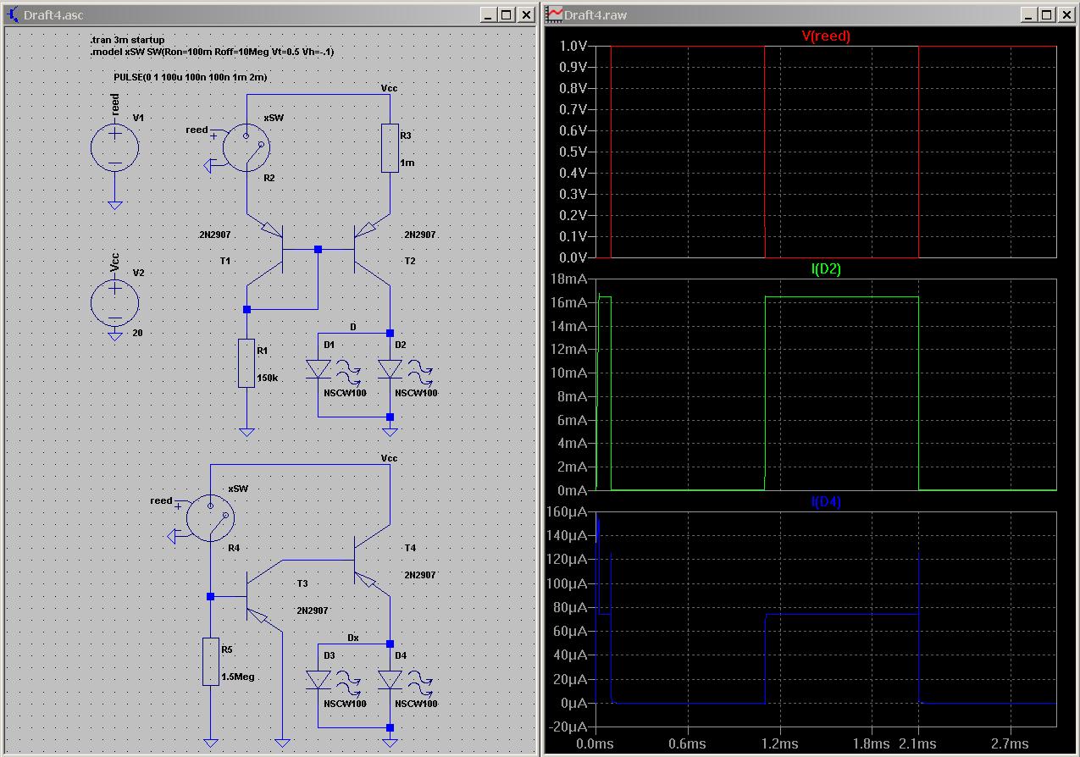Click the V1 voltage source symbol
The width and height of the screenshot is (1080, 757).
[114, 148]
